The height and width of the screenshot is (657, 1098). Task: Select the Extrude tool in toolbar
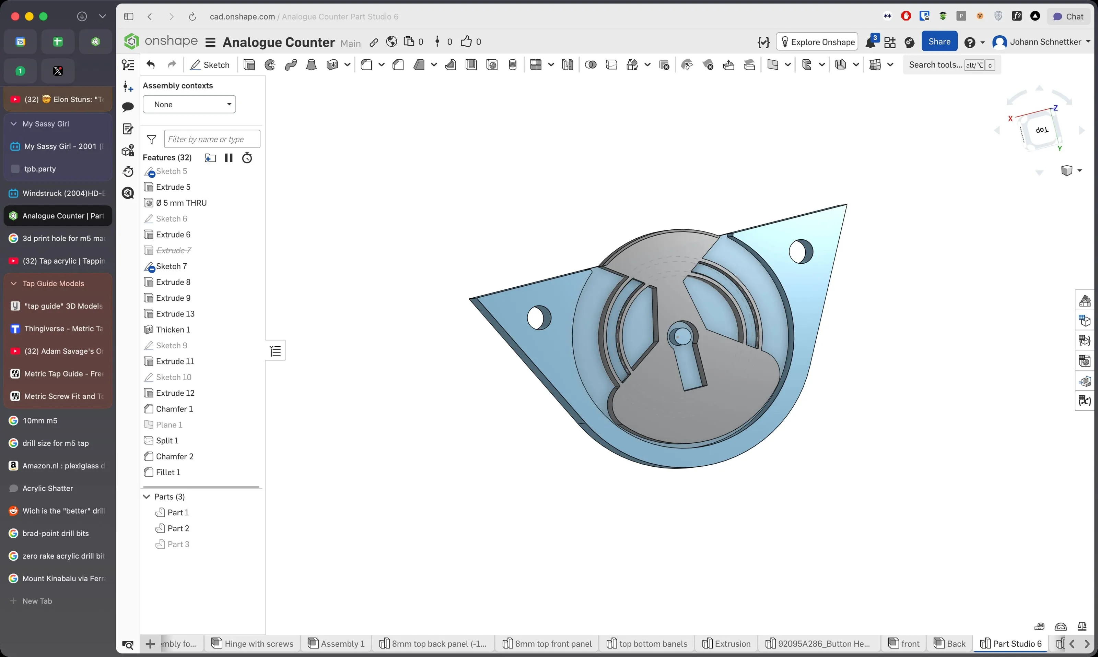pyautogui.click(x=249, y=65)
